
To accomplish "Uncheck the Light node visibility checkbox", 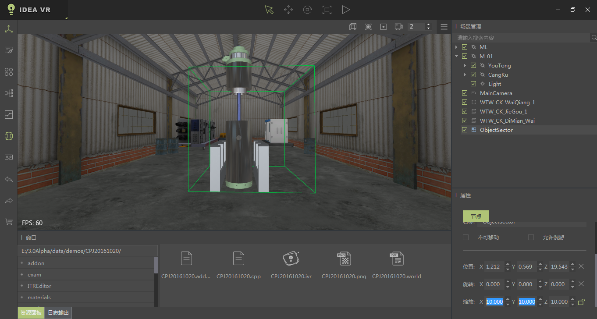I will (473, 83).
